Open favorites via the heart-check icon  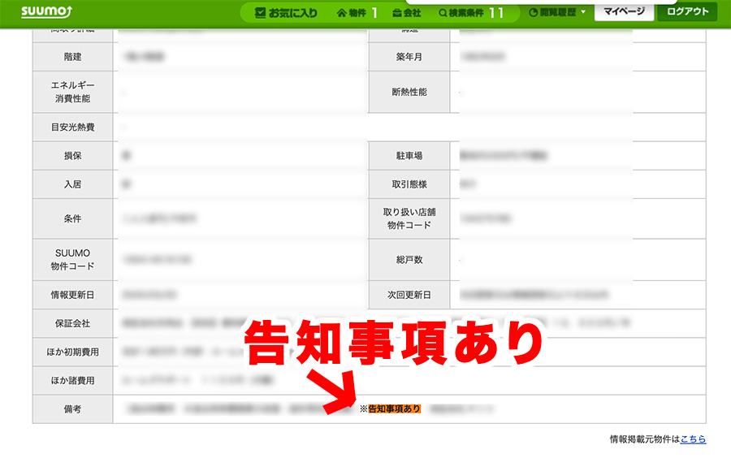tap(260, 13)
